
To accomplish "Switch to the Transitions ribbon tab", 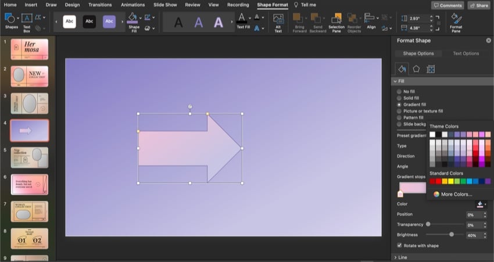I will 100,5.
